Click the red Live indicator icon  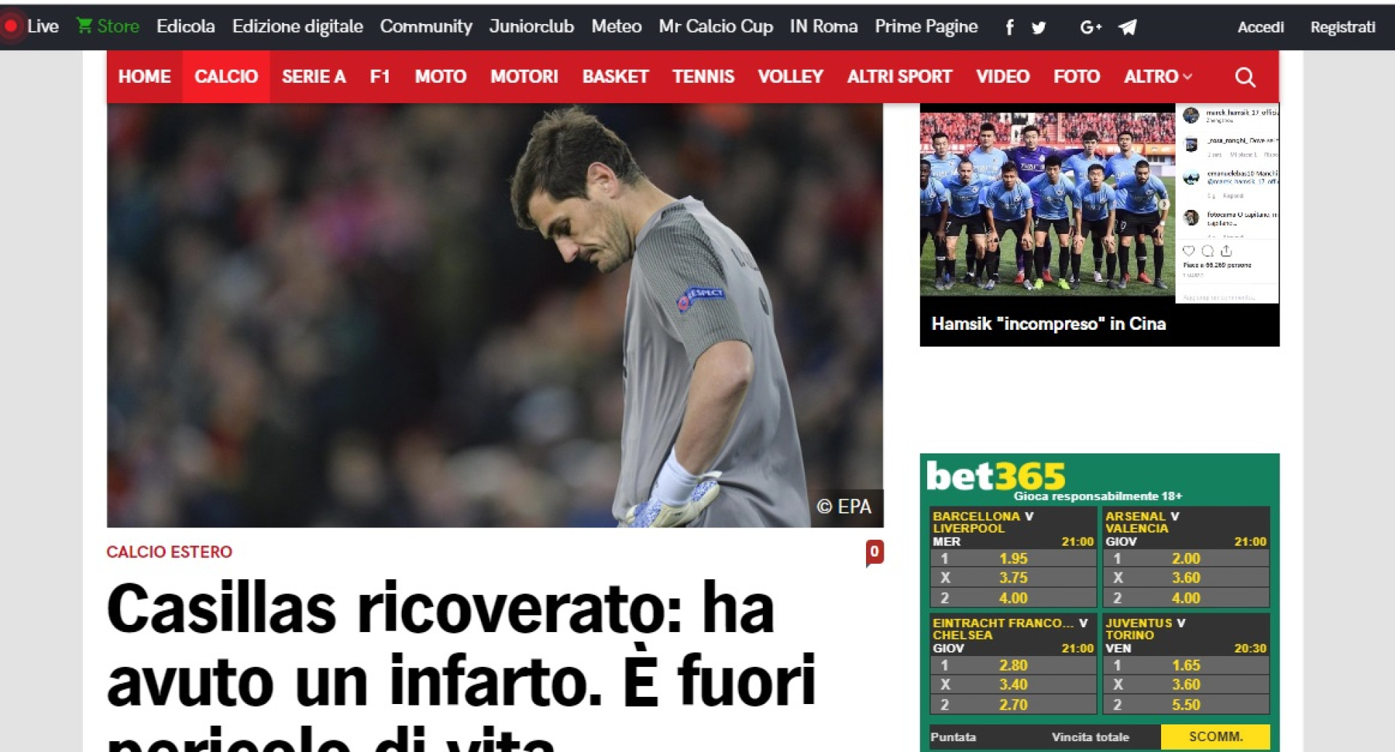(x=11, y=26)
